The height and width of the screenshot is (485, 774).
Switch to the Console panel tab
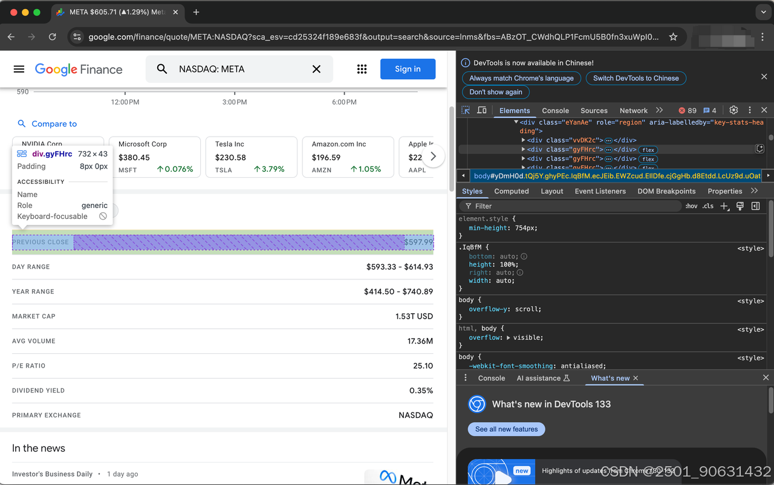point(555,111)
